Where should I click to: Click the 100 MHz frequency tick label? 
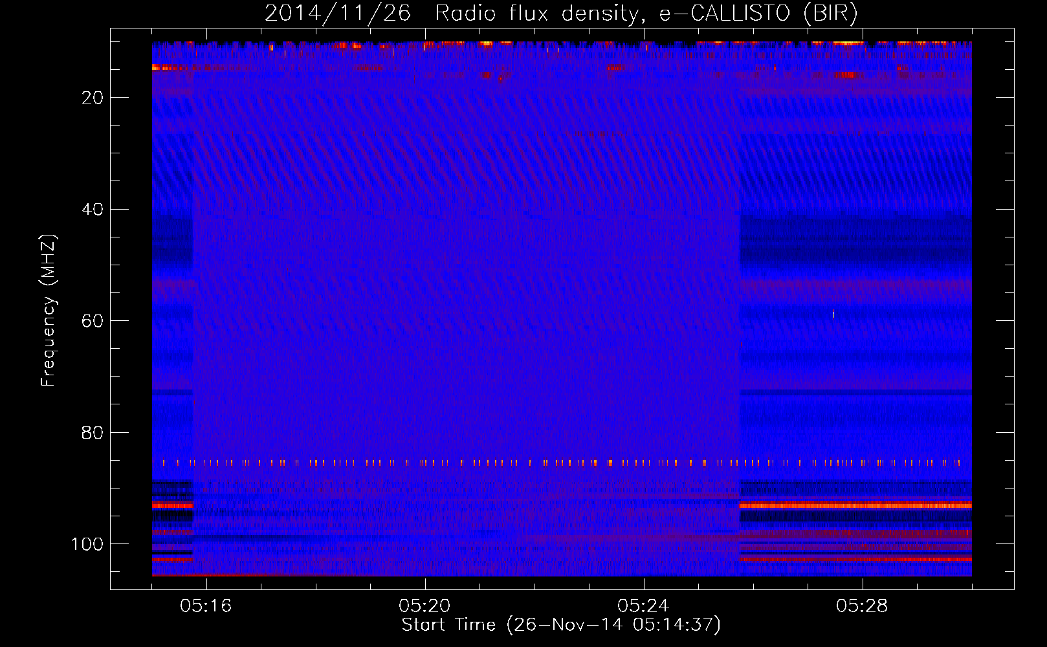87,544
